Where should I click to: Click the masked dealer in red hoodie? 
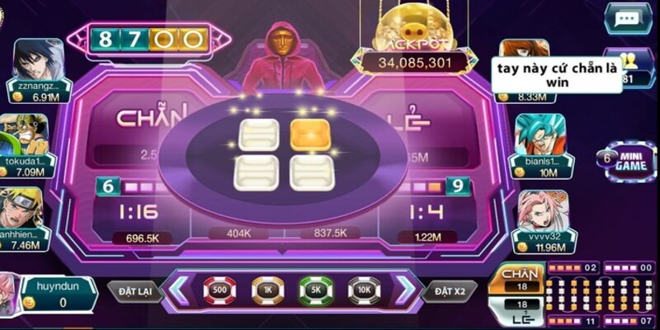point(282,57)
